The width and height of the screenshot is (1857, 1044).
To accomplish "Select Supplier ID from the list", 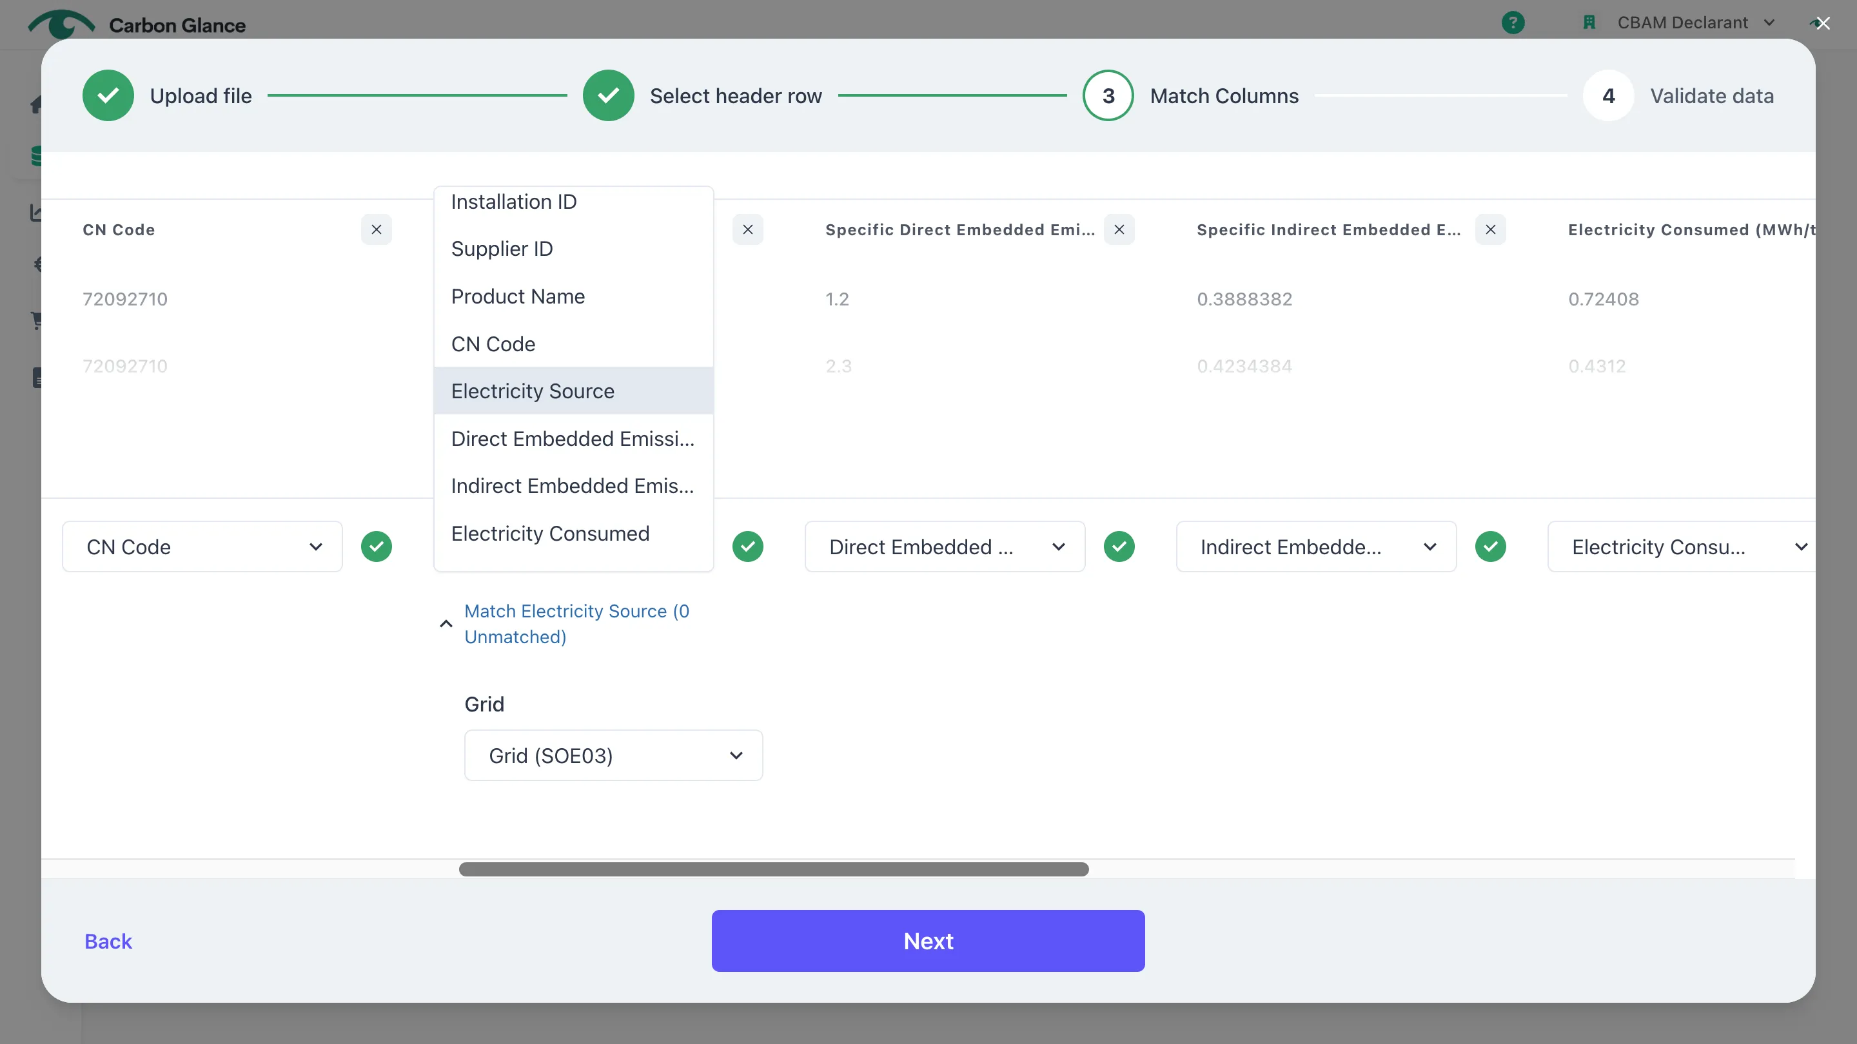I will pos(574,249).
